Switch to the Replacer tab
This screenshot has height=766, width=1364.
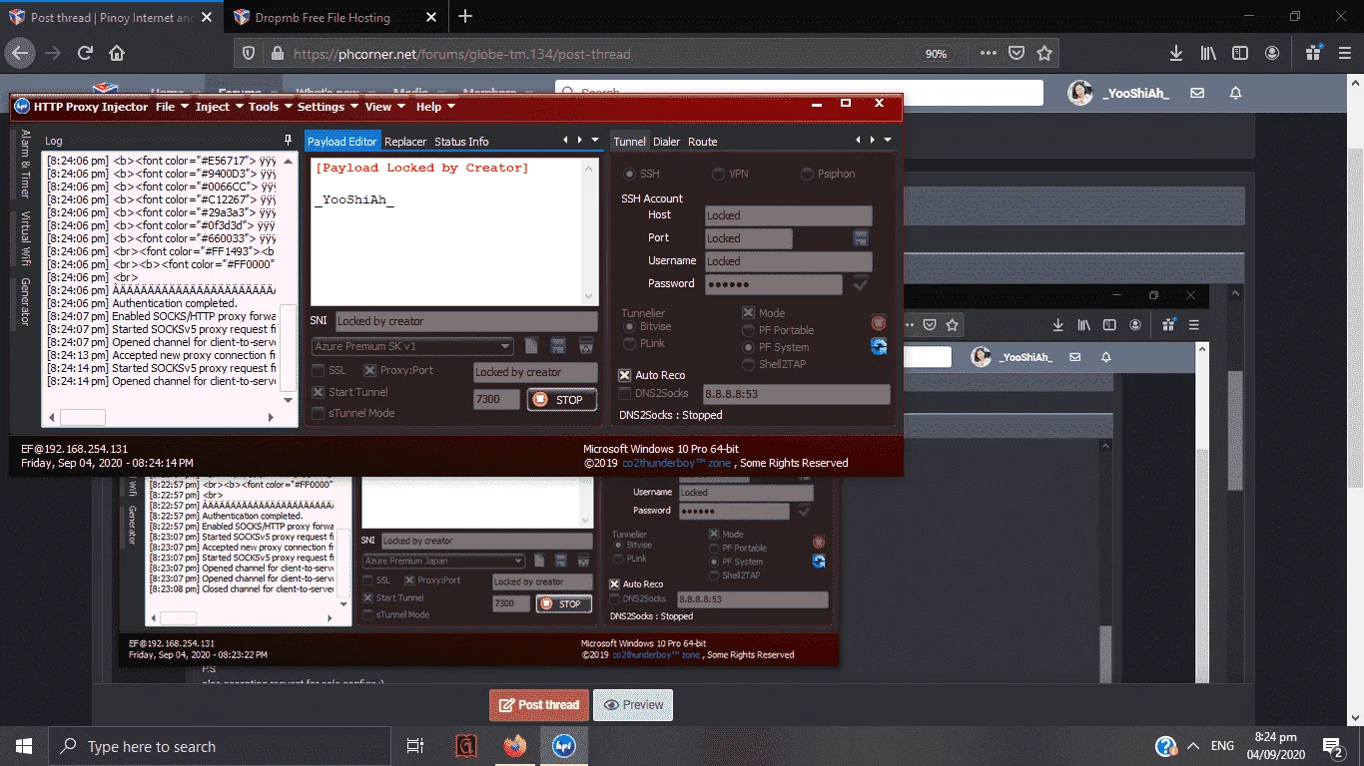coord(405,142)
